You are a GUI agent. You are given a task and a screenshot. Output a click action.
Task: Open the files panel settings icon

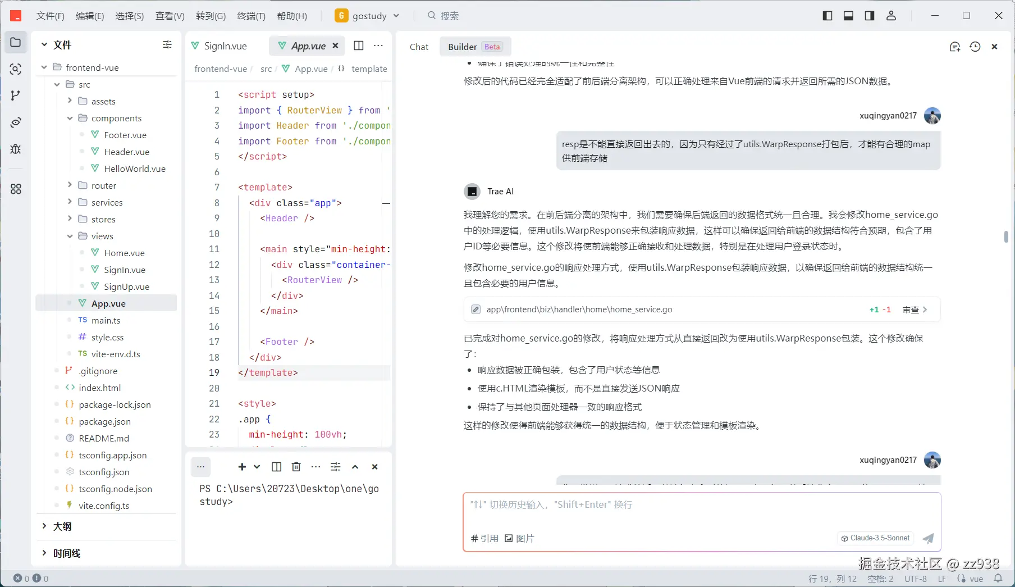tap(167, 44)
